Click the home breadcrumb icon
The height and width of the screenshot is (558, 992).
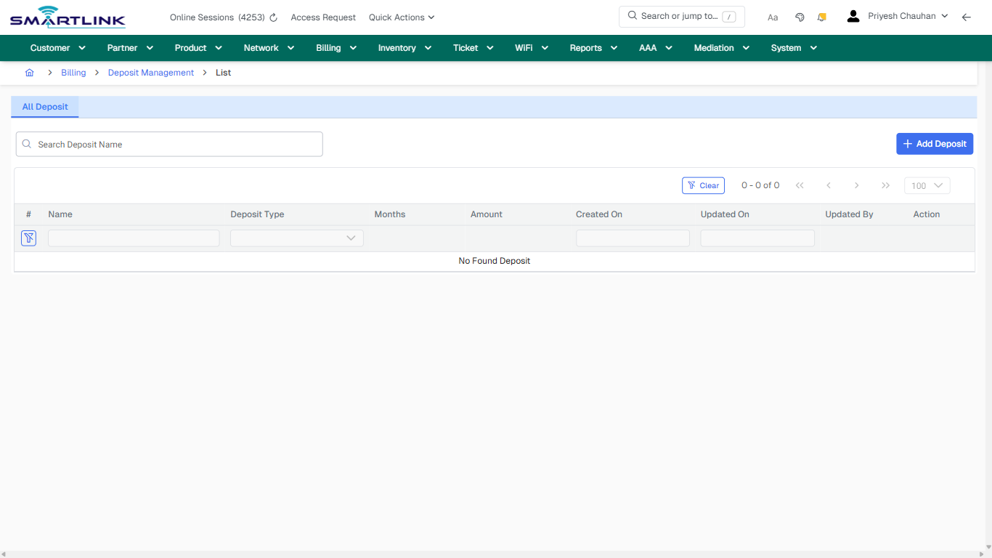click(29, 73)
